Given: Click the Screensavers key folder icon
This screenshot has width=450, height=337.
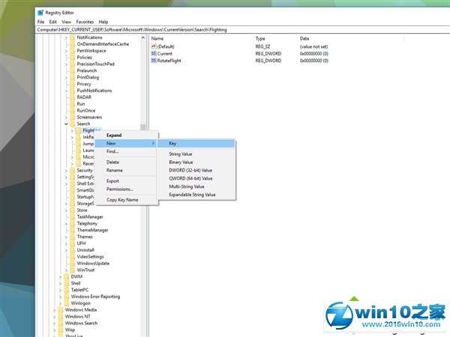Looking at the screenshot, I should point(72,117).
